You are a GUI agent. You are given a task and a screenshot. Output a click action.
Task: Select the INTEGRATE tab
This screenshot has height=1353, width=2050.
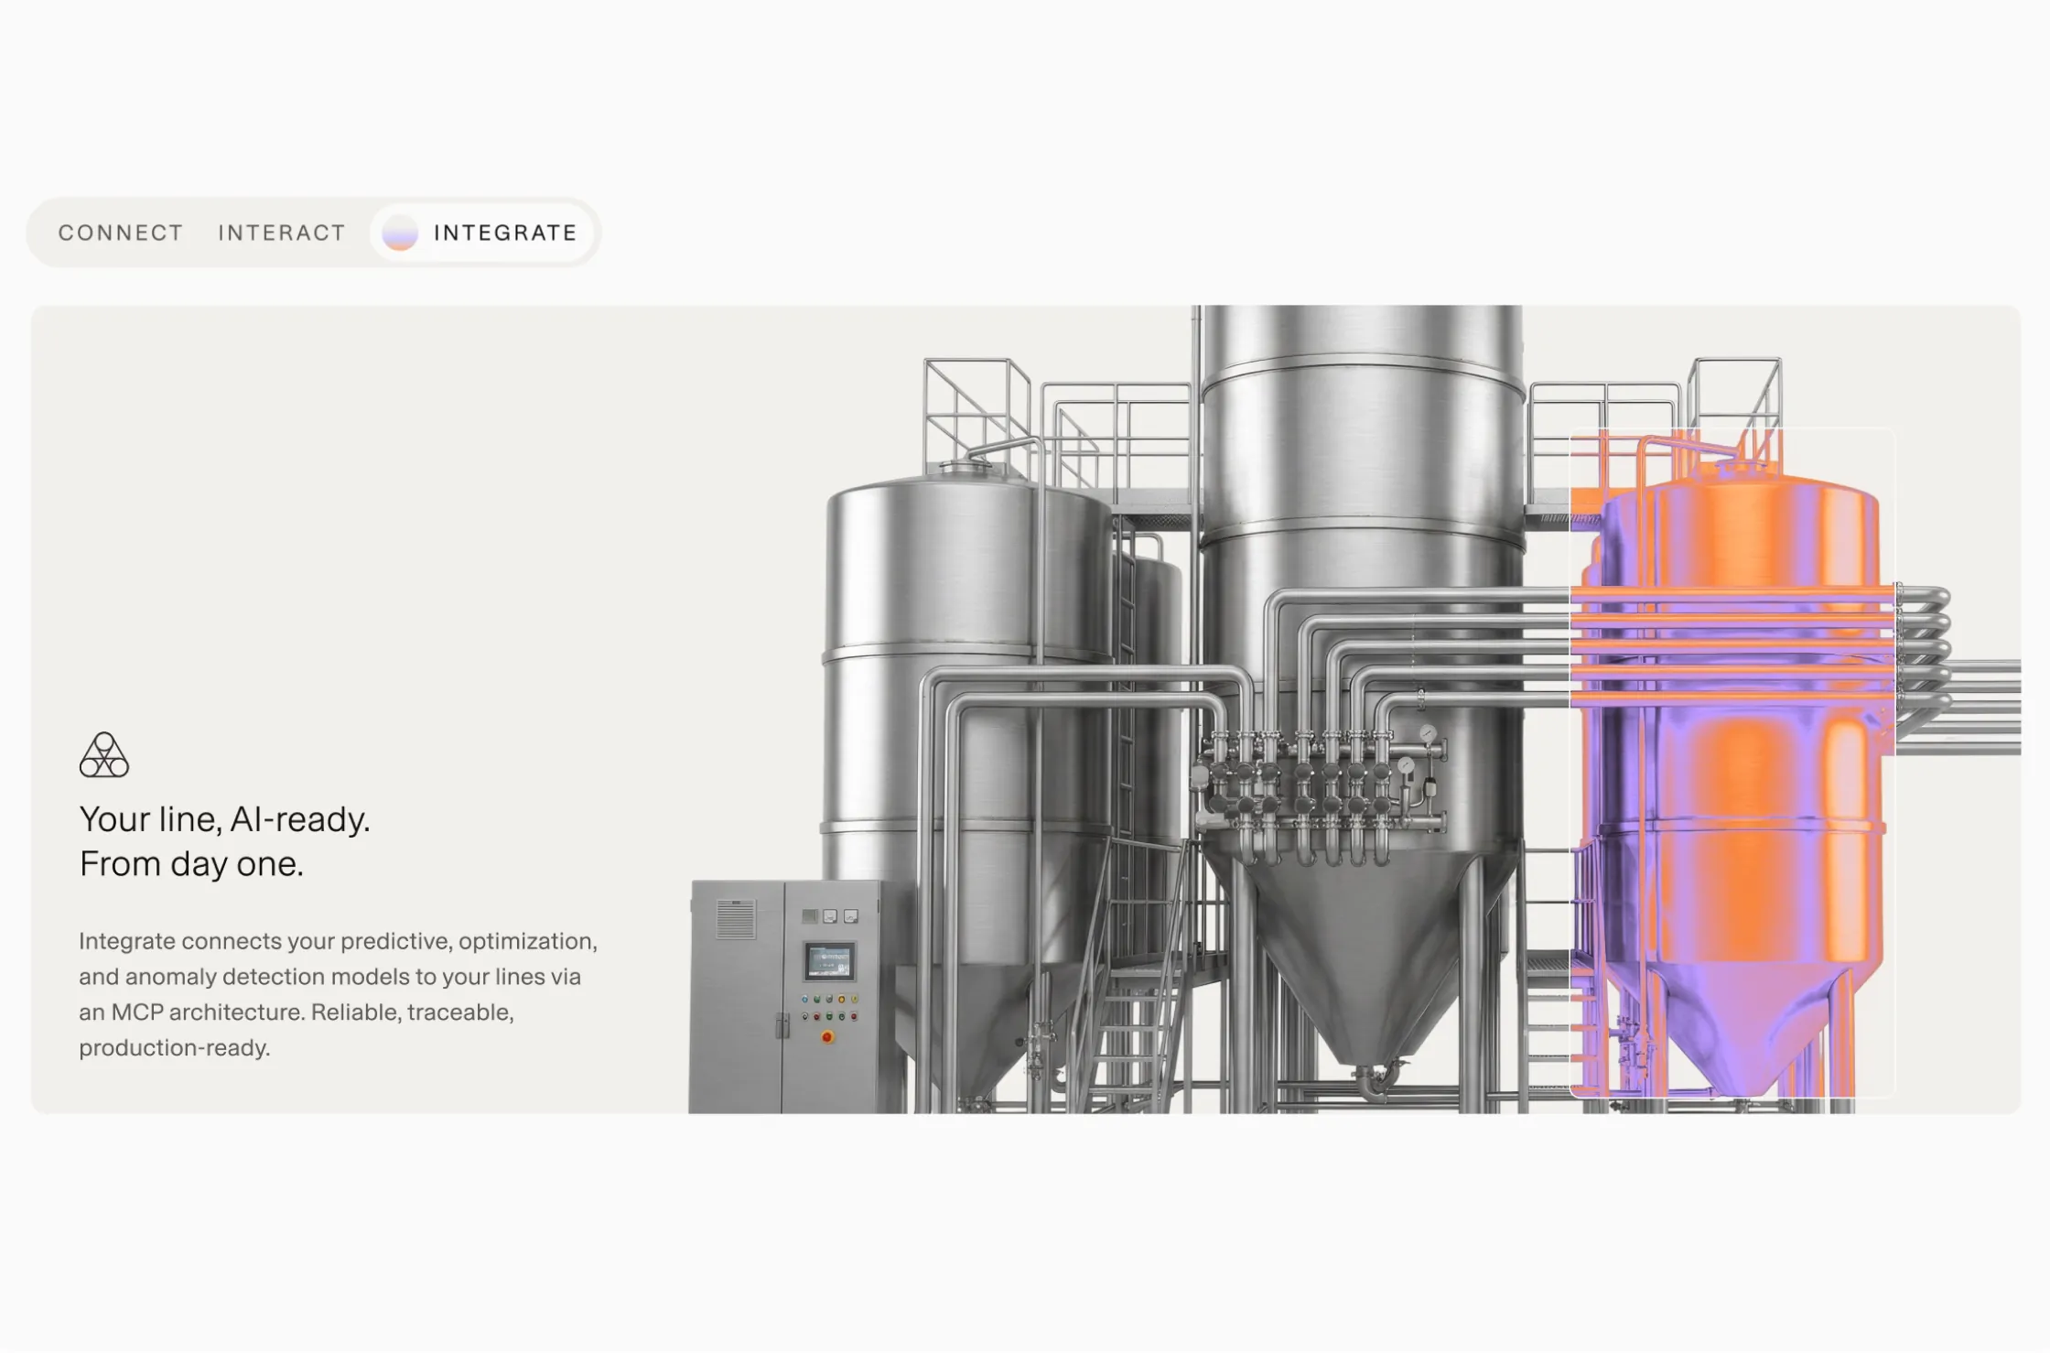(482, 233)
